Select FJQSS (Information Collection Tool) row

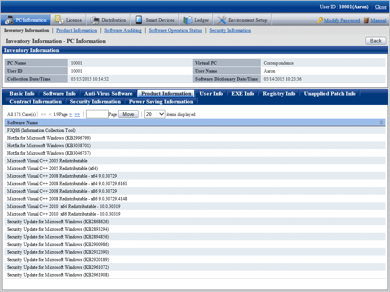(195, 130)
